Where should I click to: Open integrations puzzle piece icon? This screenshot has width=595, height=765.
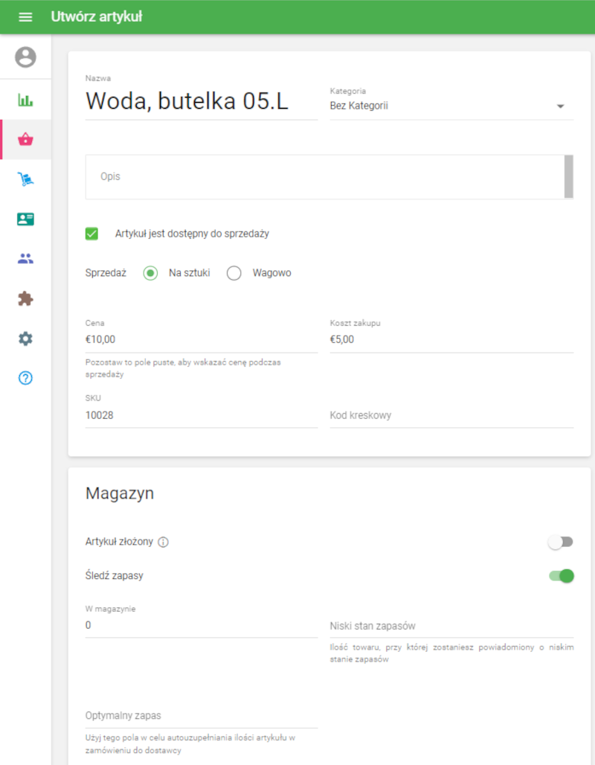pos(25,298)
